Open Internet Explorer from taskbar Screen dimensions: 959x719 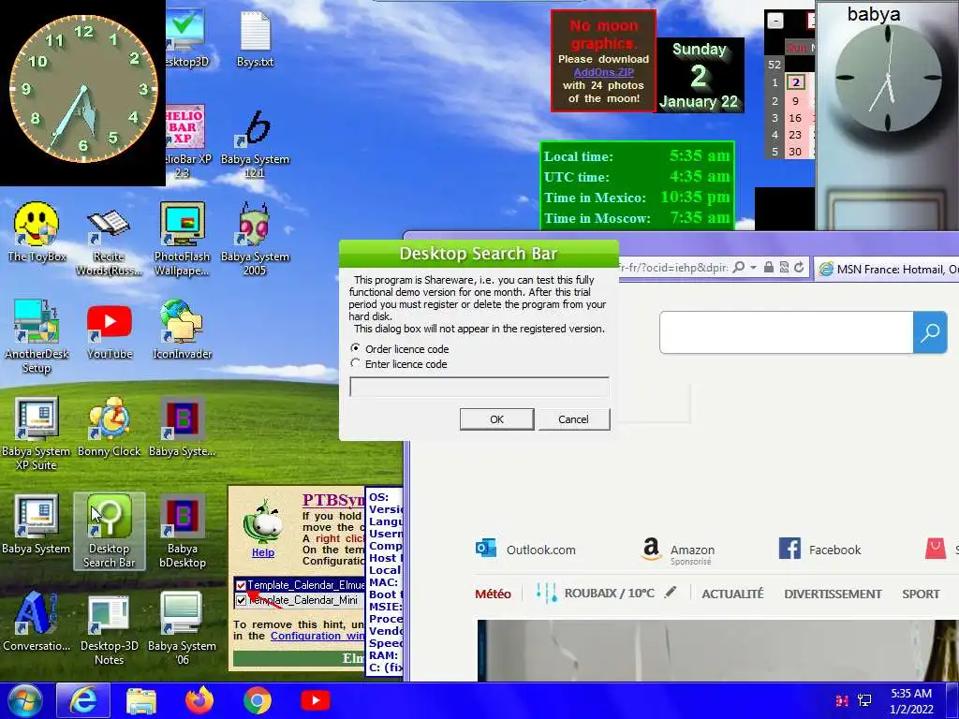[x=83, y=700]
